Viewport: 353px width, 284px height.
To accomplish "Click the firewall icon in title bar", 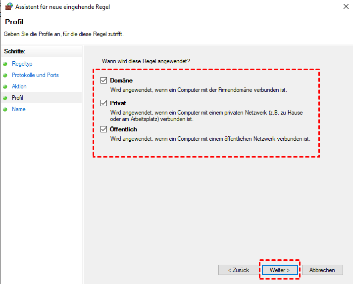I will 8,7.
